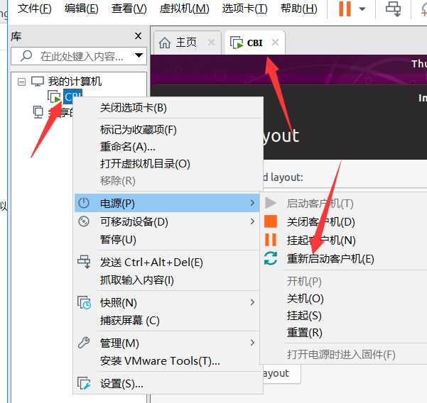
Task: Expand the 电源(P) submenu arrow
Action: coord(252,203)
